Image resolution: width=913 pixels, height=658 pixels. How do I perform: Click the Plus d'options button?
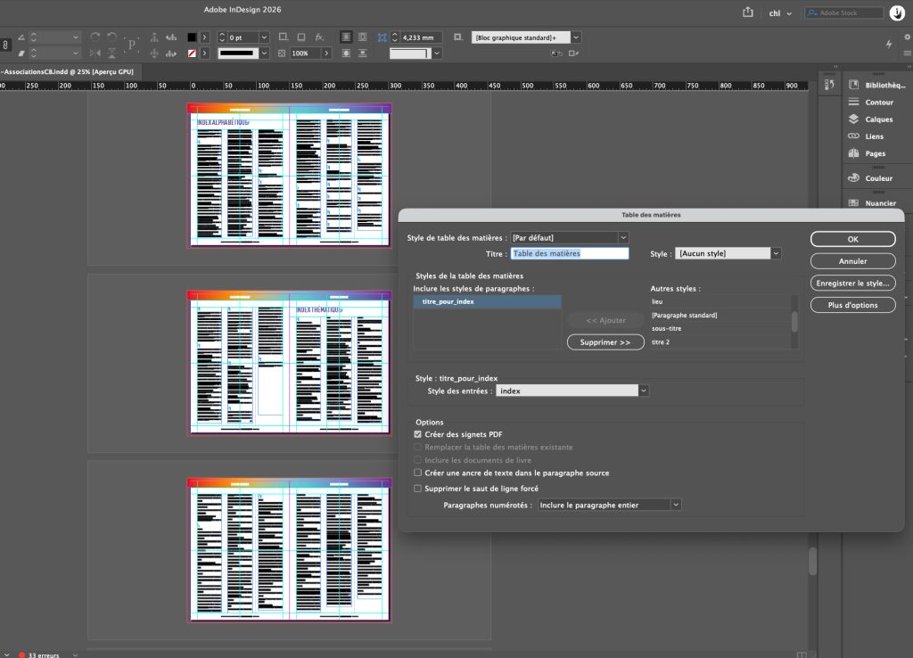(x=852, y=305)
